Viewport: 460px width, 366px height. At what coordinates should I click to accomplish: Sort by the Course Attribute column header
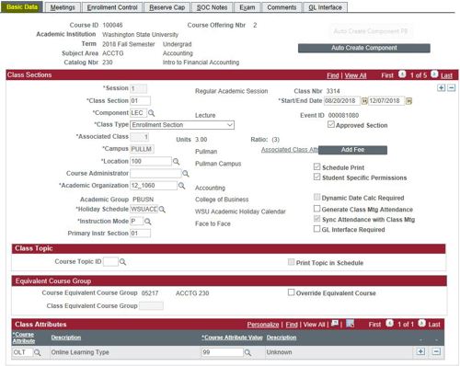point(24,337)
